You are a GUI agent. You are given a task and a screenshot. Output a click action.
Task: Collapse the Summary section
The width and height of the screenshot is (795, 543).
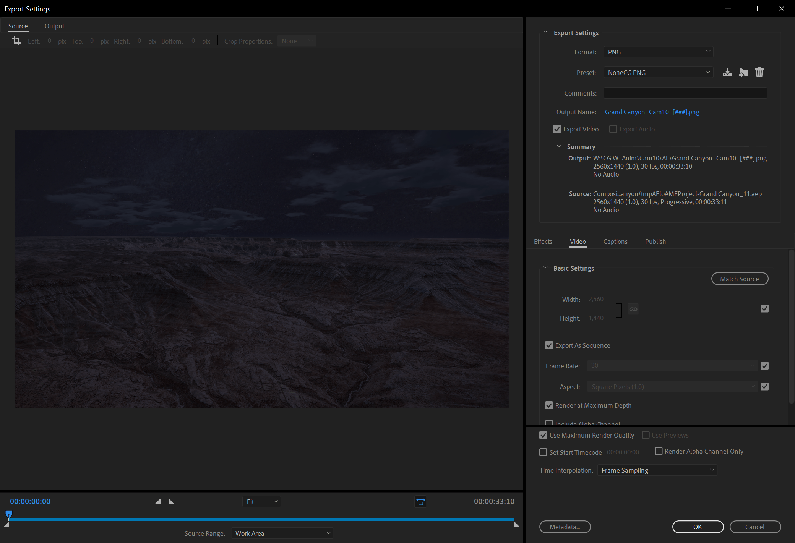click(x=559, y=146)
